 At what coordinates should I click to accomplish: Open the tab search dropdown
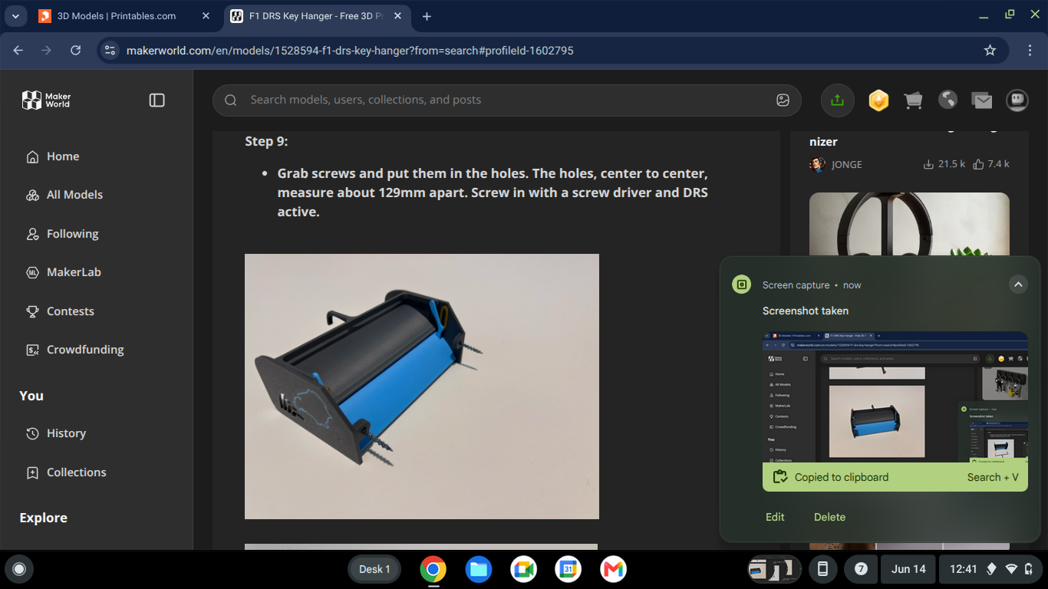(x=15, y=16)
